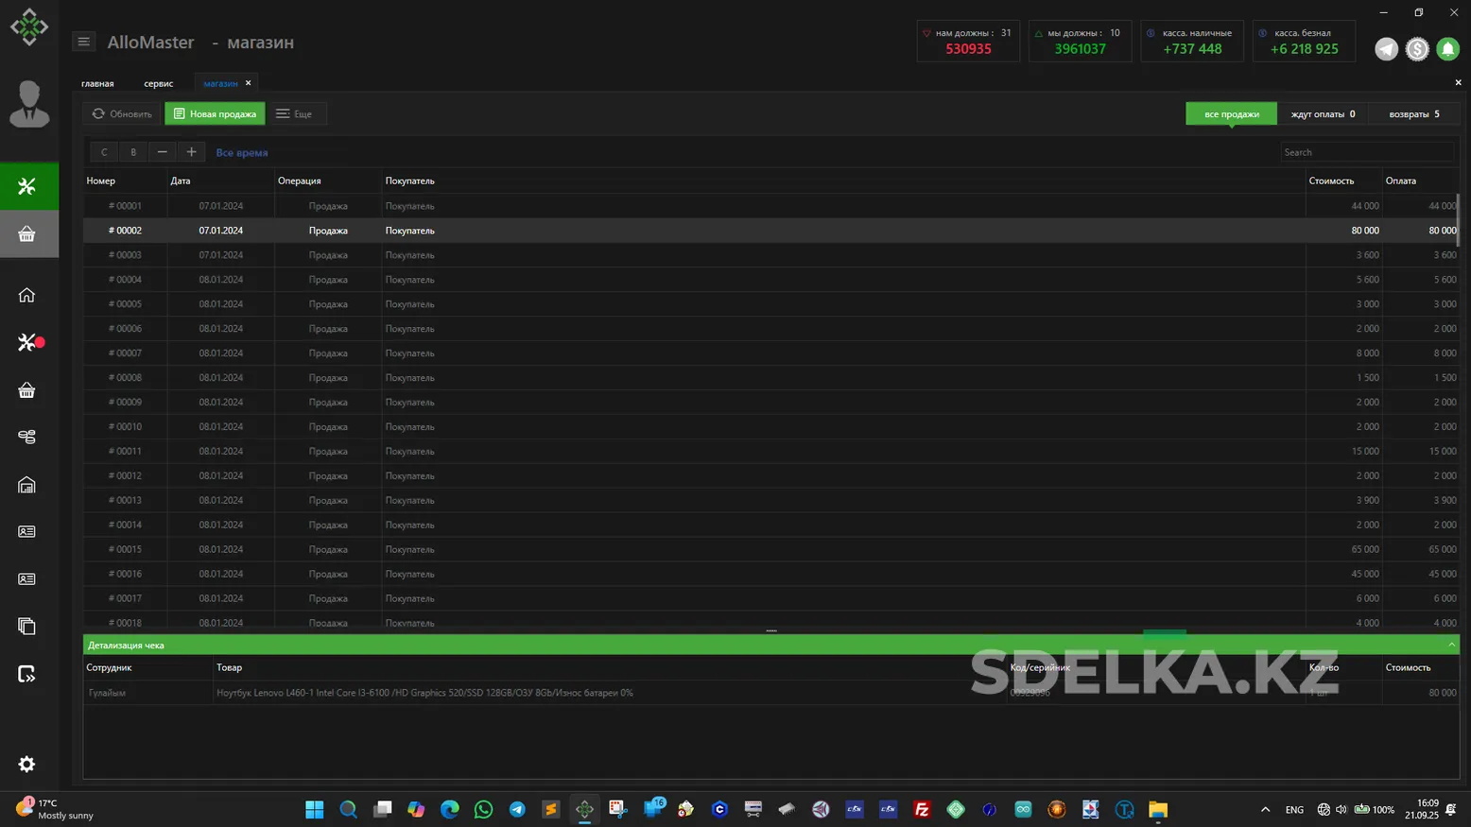Expand the Еще menu

294,113
